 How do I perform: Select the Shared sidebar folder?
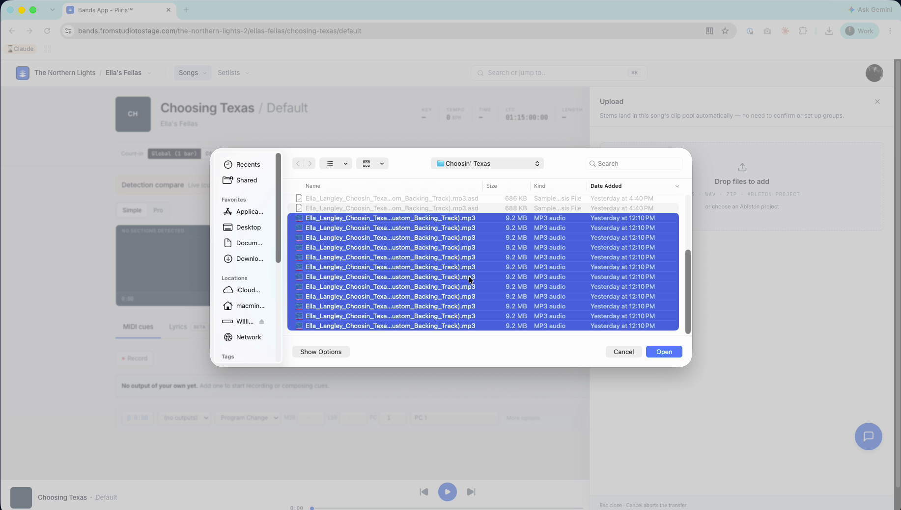[240, 180]
